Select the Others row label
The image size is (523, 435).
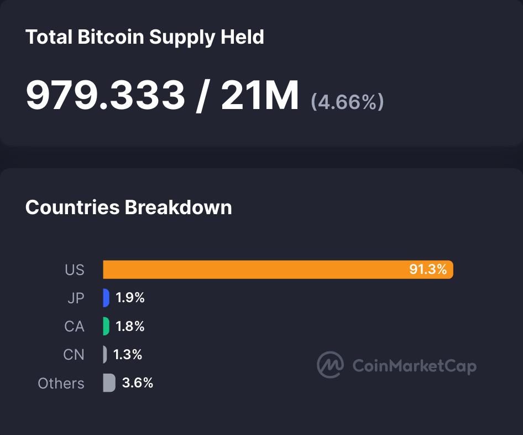coord(61,384)
